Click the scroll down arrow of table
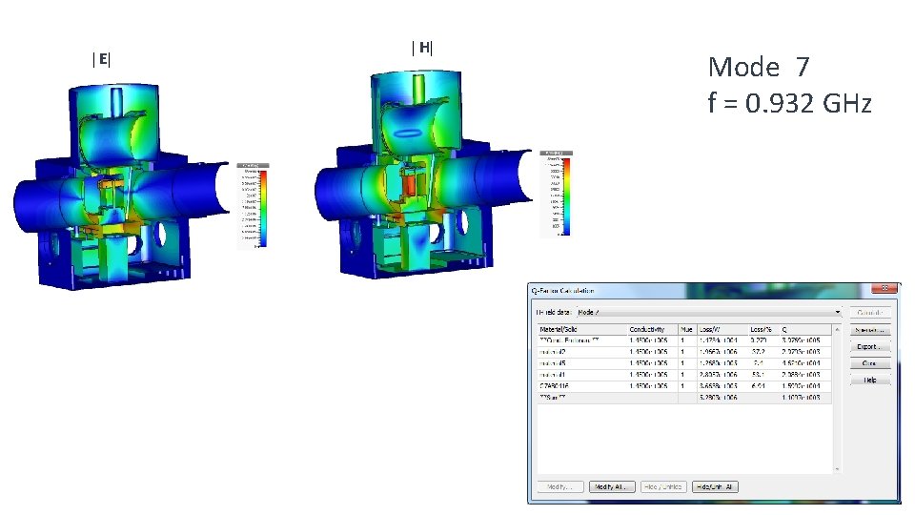Screen dimensions: 915x515 tap(838, 469)
